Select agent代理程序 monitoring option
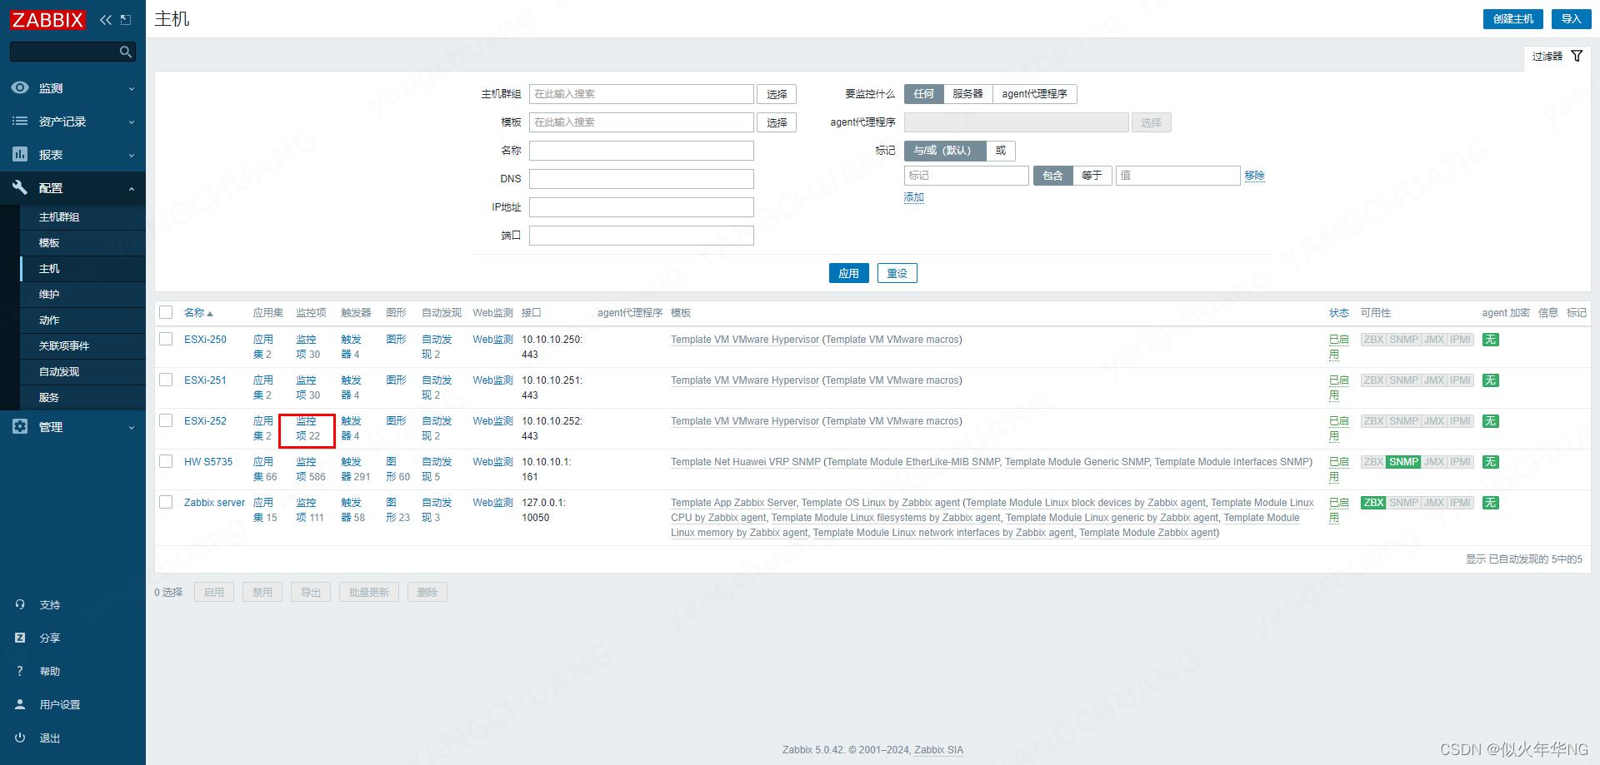 pos(1034,94)
